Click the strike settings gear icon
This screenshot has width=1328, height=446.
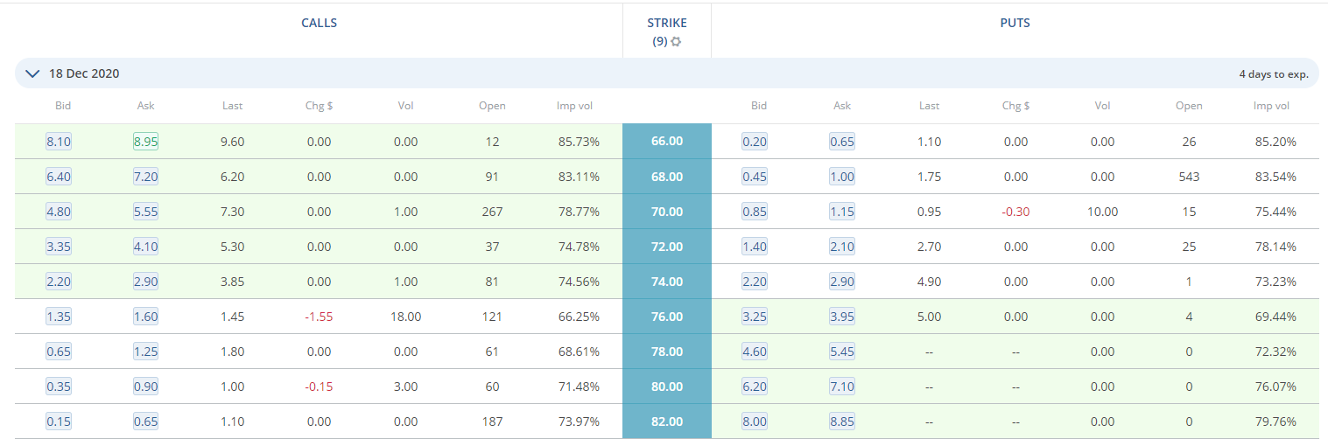[x=676, y=41]
